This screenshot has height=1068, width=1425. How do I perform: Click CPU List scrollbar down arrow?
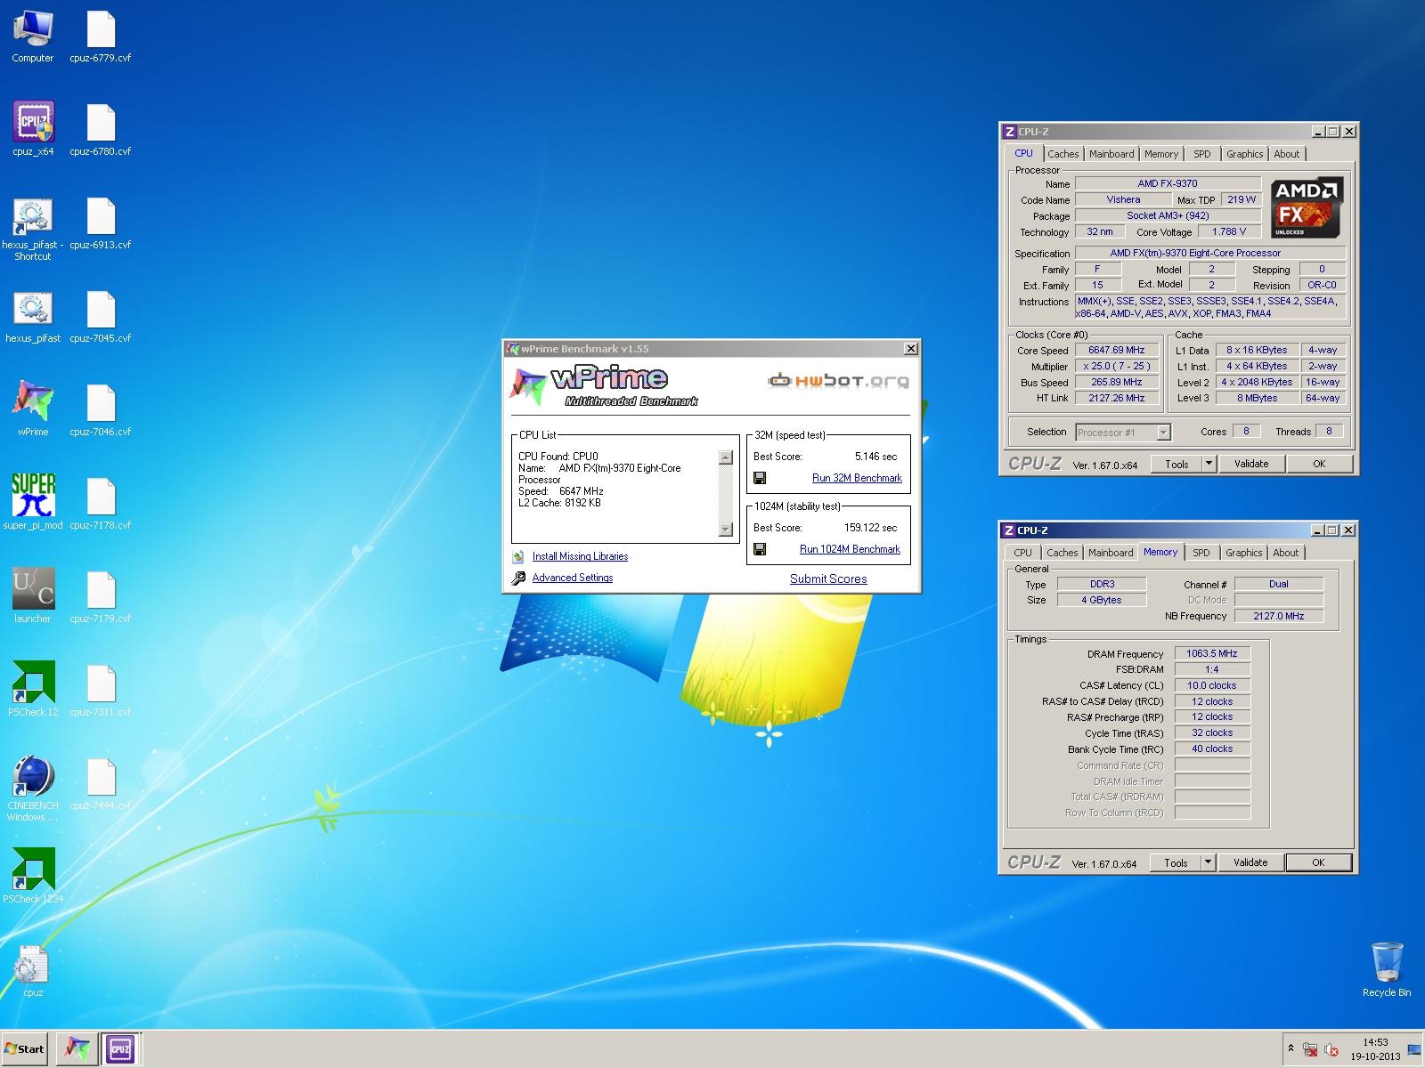point(725,530)
